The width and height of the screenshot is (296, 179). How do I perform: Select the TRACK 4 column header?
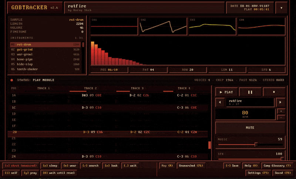[x=184, y=88]
